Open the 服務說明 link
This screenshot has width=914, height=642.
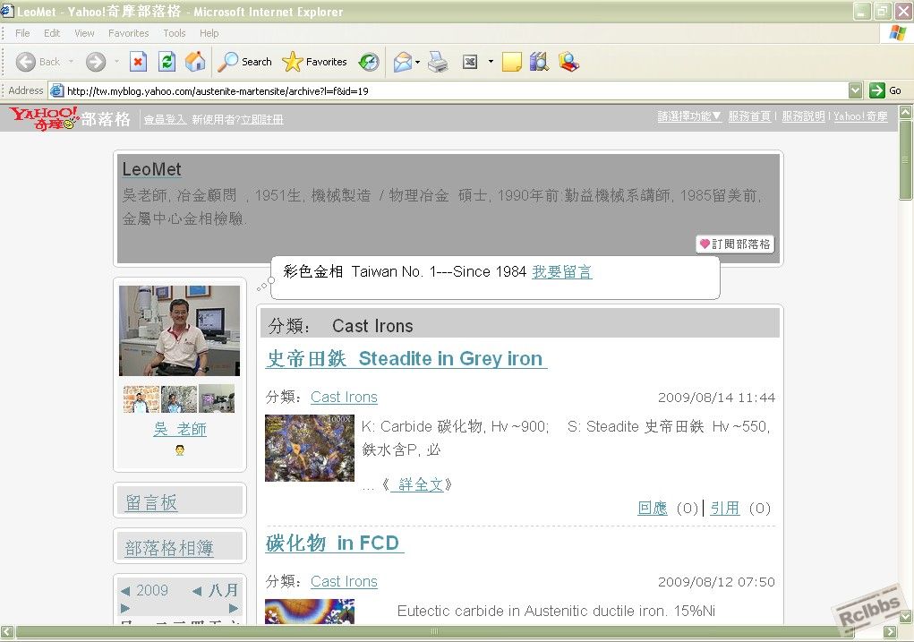coord(803,116)
